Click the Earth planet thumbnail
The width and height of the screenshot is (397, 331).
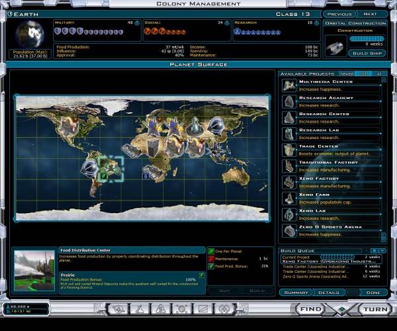click(30, 34)
